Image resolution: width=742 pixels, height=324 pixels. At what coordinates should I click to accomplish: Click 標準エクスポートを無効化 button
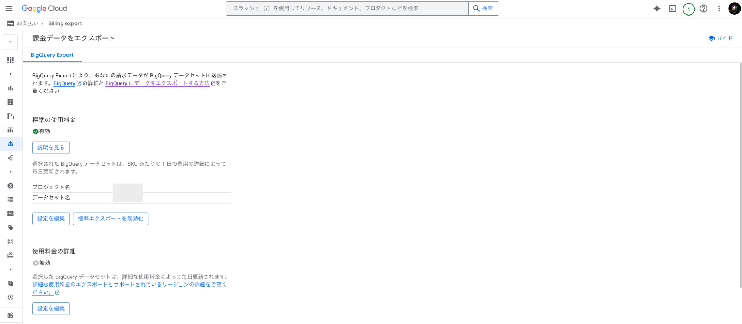111,219
